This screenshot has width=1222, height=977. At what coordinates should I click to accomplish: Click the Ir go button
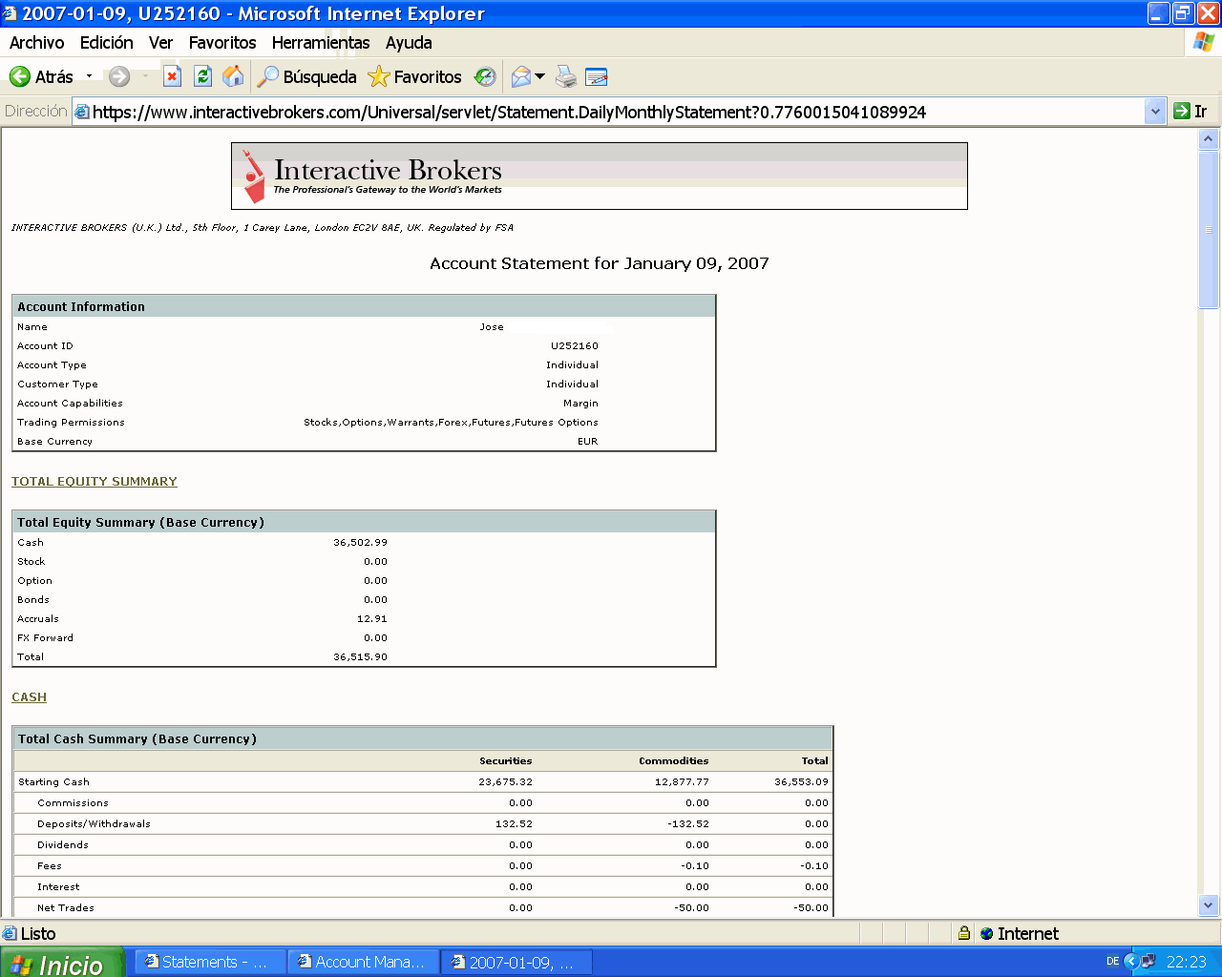[1191, 112]
